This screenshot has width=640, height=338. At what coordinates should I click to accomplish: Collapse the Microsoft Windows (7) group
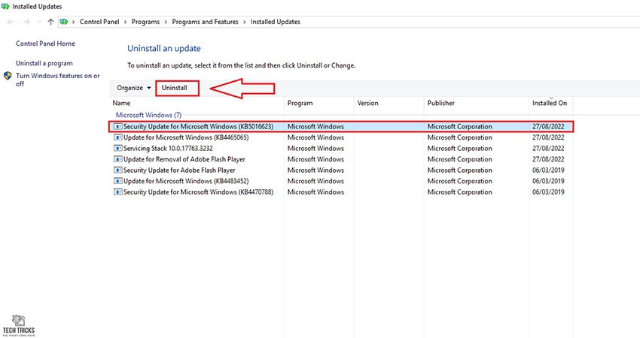(x=148, y=115)
